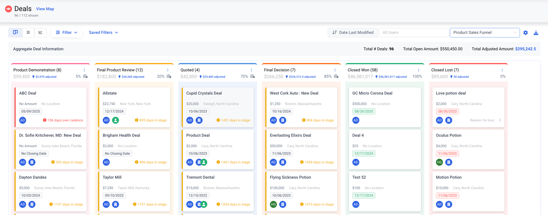
Task: Download deals using export icon
Action: tap(536, 33)
